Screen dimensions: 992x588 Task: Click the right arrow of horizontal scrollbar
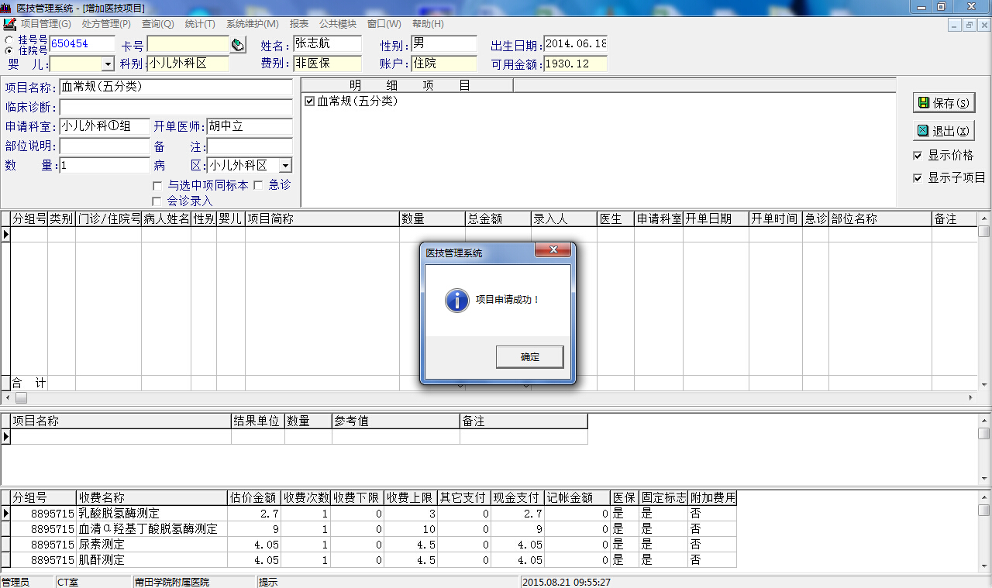971,397
